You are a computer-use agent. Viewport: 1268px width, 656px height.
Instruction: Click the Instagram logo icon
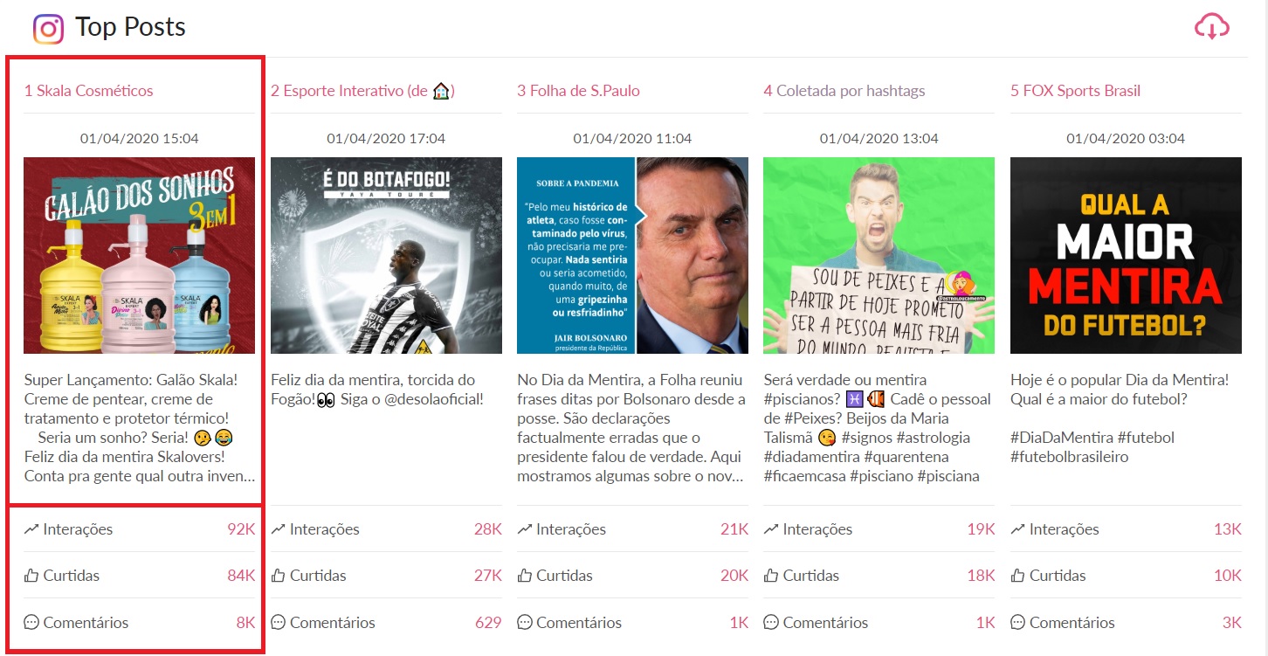[x=49, y=29]
